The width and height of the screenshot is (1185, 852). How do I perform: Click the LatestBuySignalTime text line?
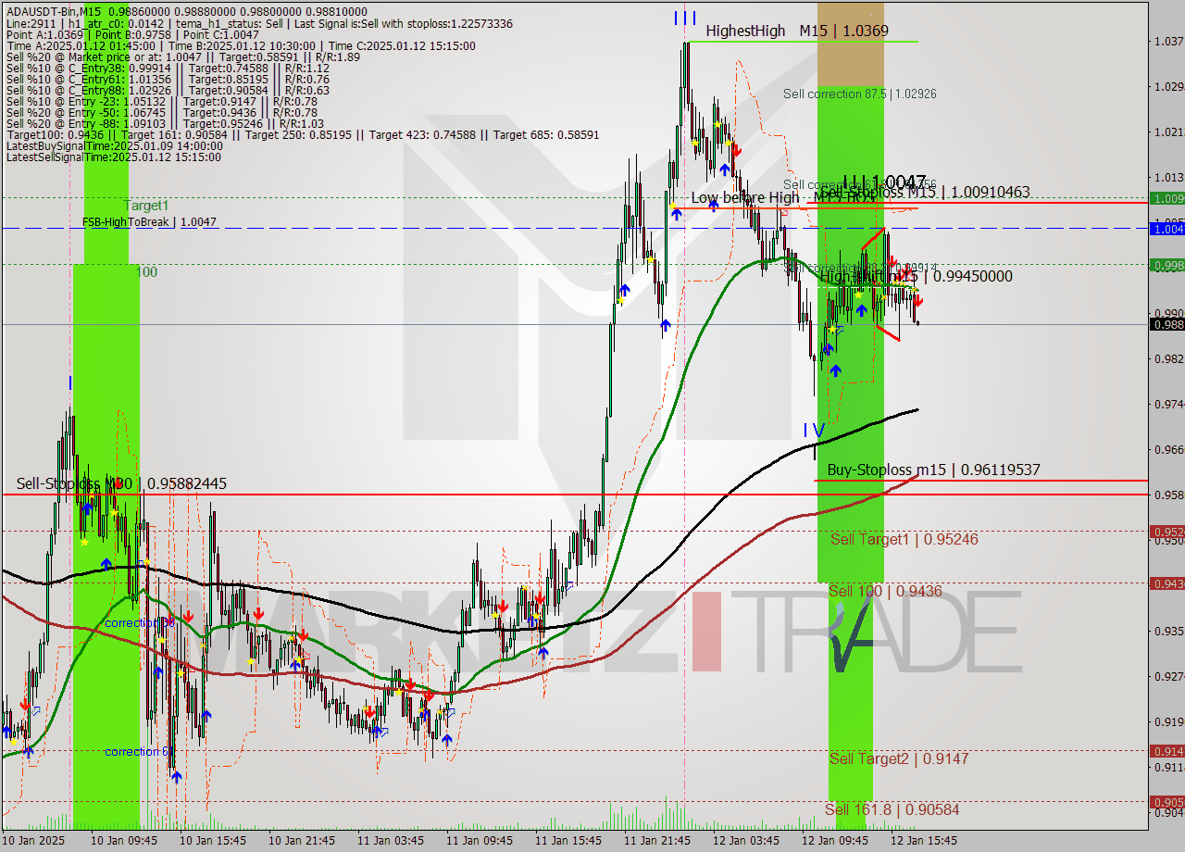114,145
